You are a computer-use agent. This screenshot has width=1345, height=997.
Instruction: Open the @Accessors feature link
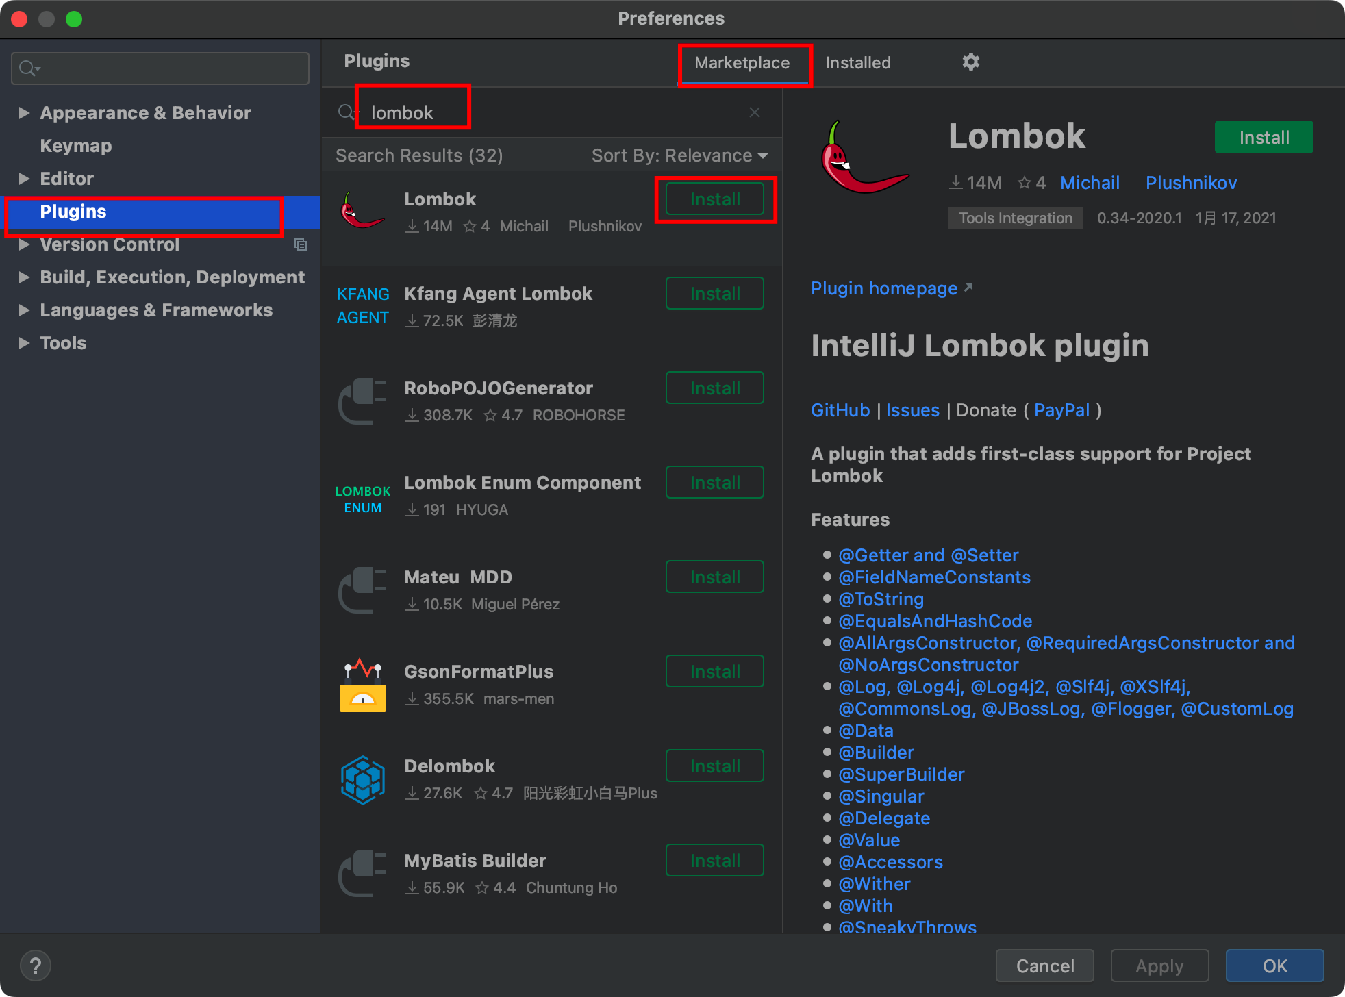point(890,862)
